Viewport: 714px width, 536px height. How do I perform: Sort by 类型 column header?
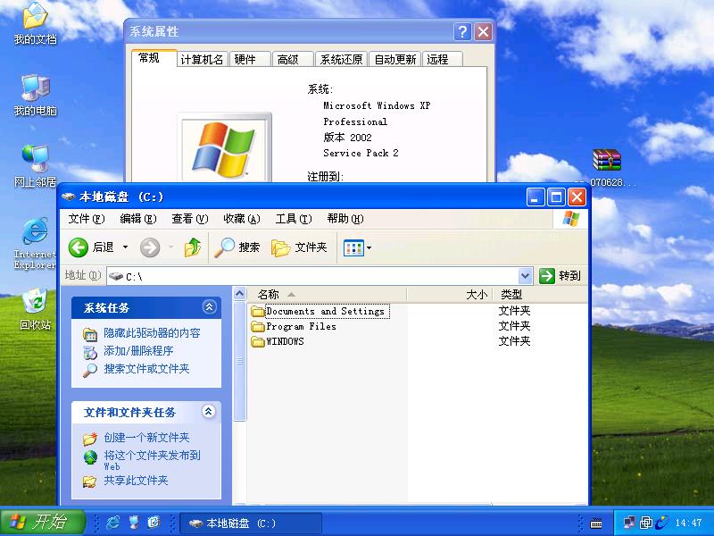pyautogui.click(x=540, y=295)
